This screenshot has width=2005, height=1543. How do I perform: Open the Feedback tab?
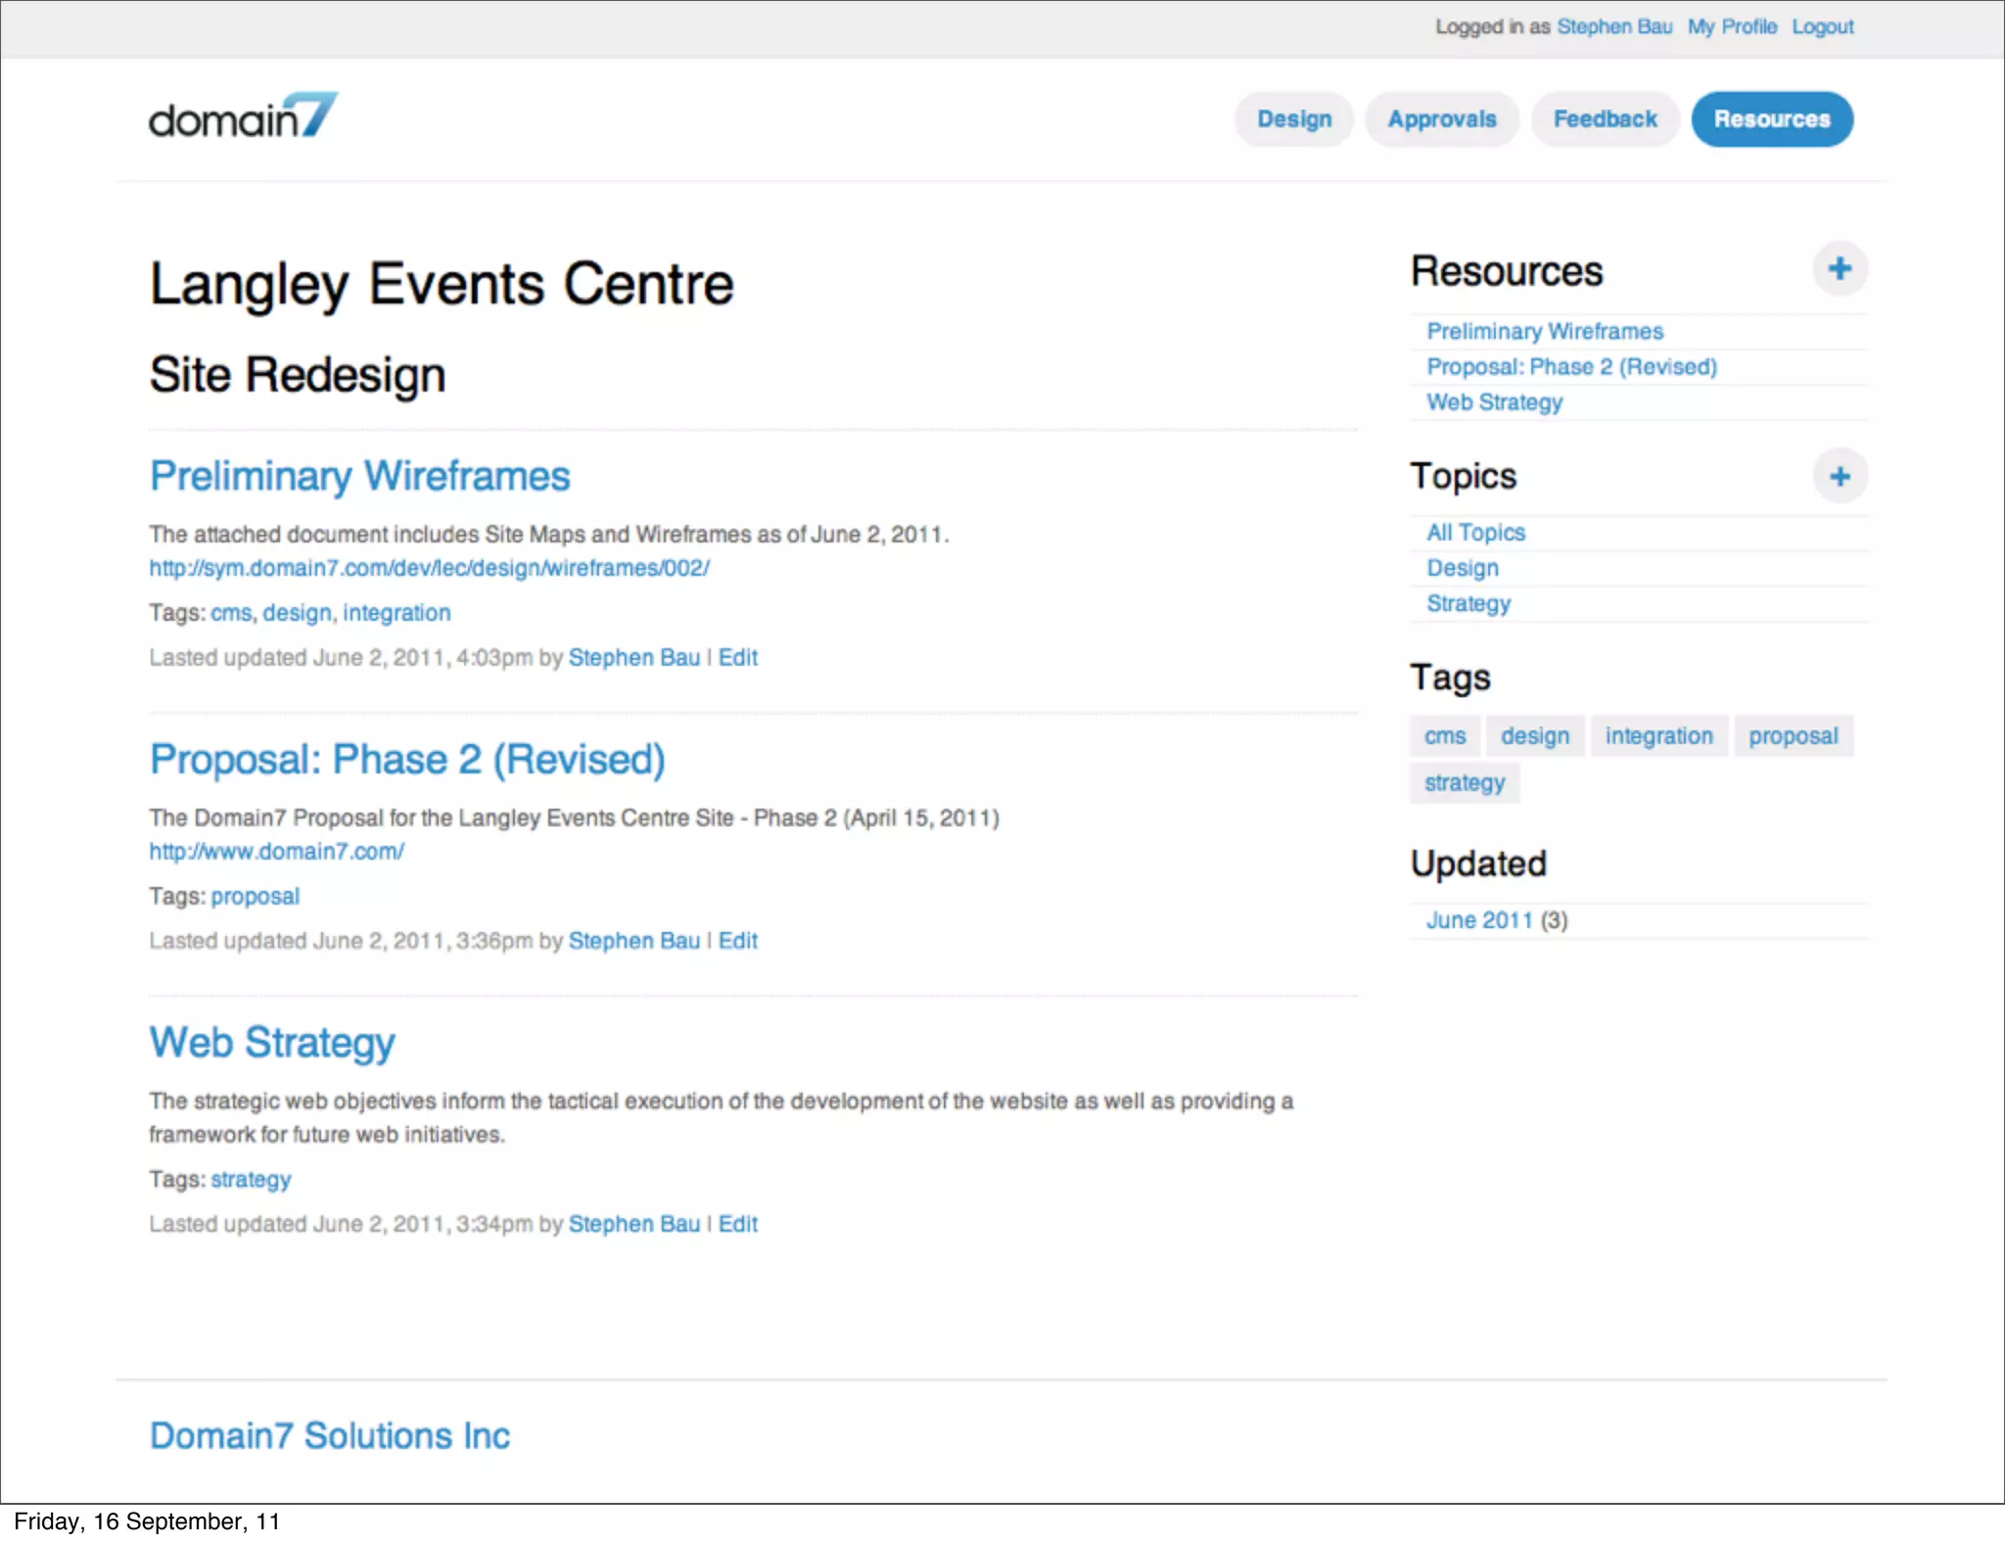point(1606,119)
